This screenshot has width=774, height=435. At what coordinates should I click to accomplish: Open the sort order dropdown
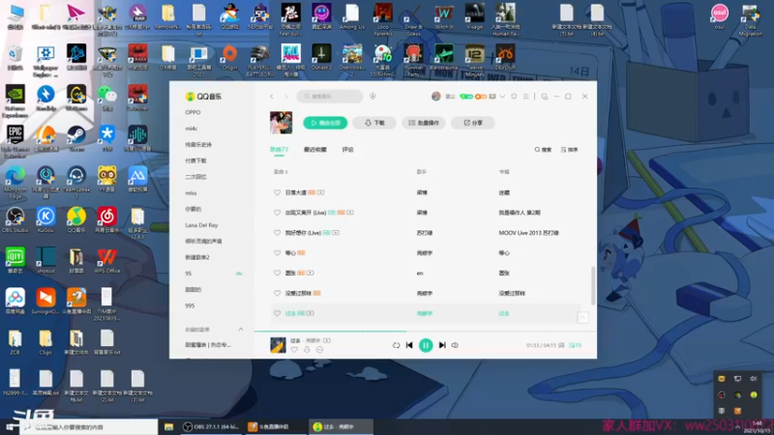[569, 150]
